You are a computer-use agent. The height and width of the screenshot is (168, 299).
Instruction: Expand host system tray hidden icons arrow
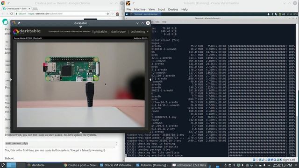pos(269,165)
